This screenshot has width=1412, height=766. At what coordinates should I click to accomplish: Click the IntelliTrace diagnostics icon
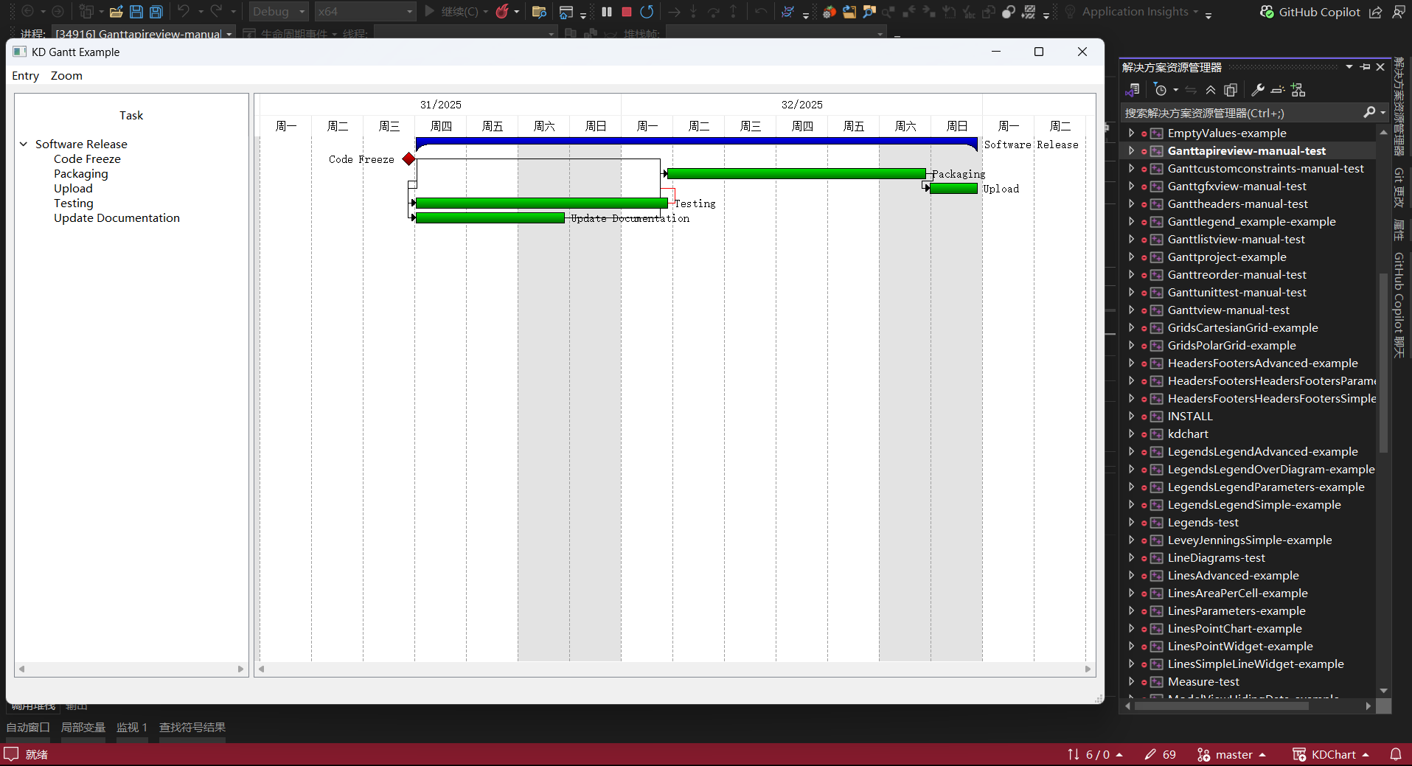click(x=787, y=12)
